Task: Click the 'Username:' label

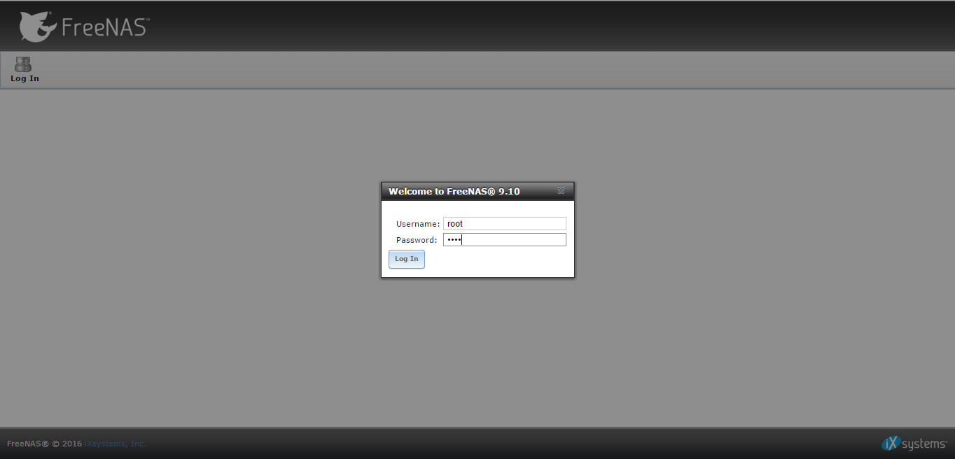Action: [418, 224]
